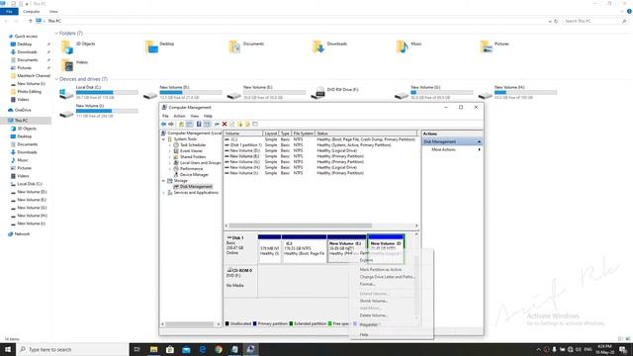The height and width of the screenshot is (356, 633).
Task: Collapse the System Tools tree node
Action: click(x=164, y=139)
